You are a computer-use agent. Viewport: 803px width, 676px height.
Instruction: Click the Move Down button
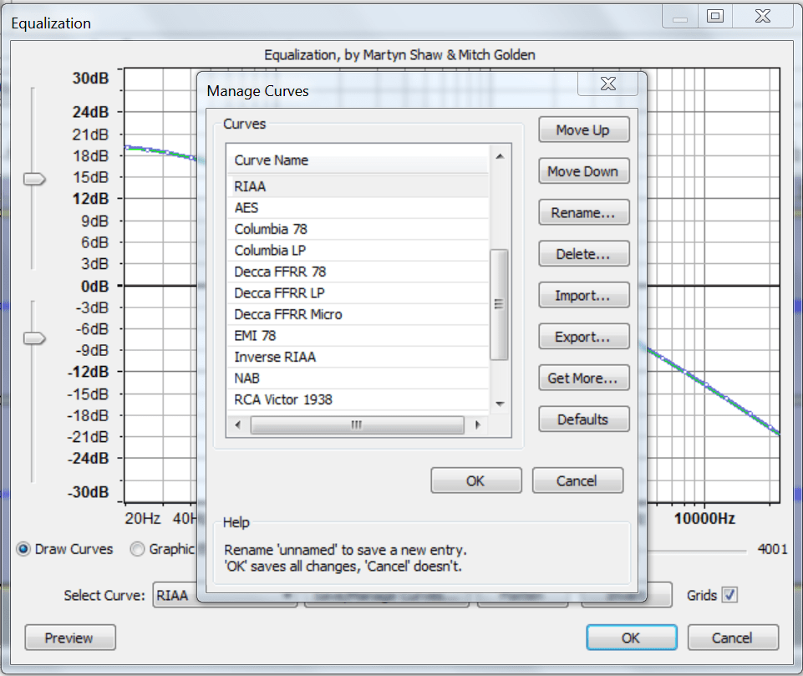[x=583, y=171]
